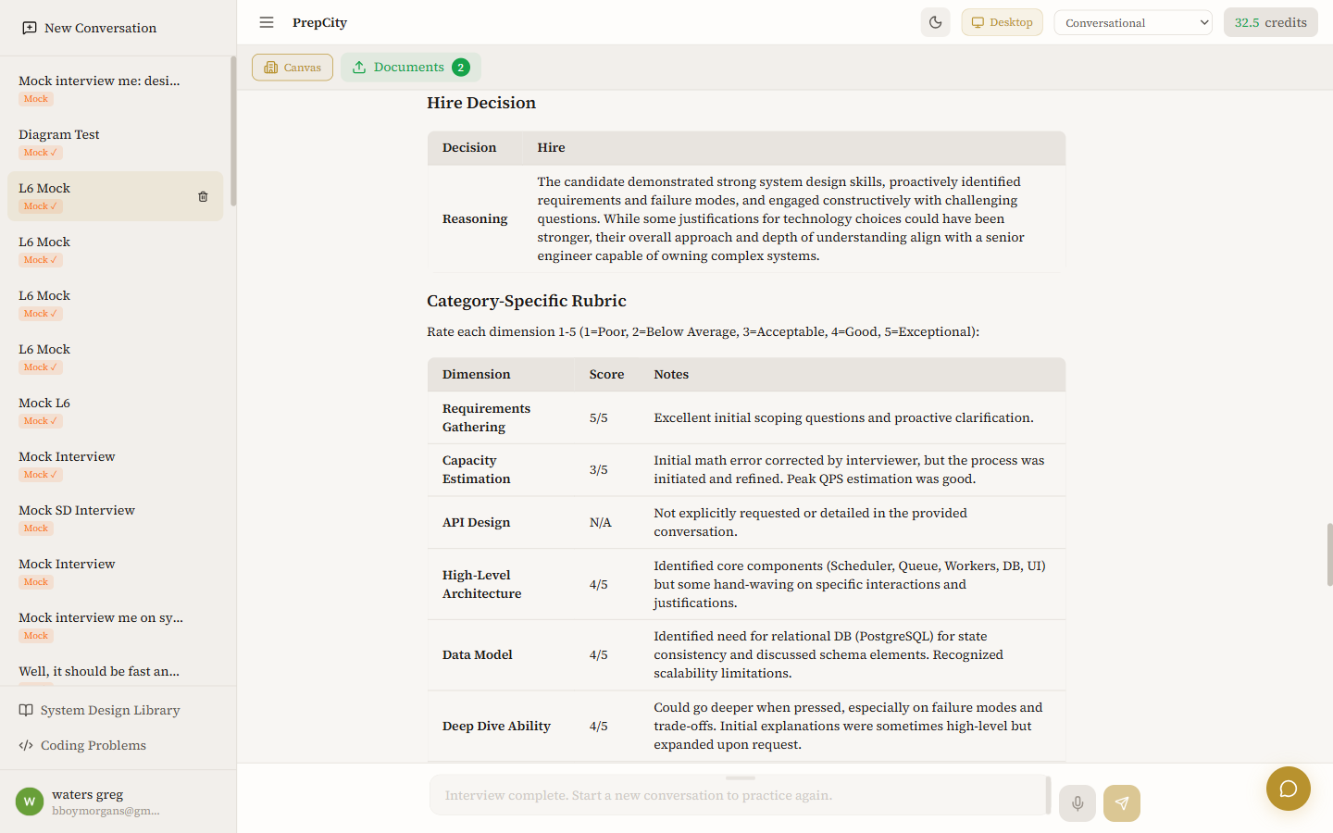Click the Category-Specific Rubric heading
The image size is (1333, 833).
(x=527, y=301)
